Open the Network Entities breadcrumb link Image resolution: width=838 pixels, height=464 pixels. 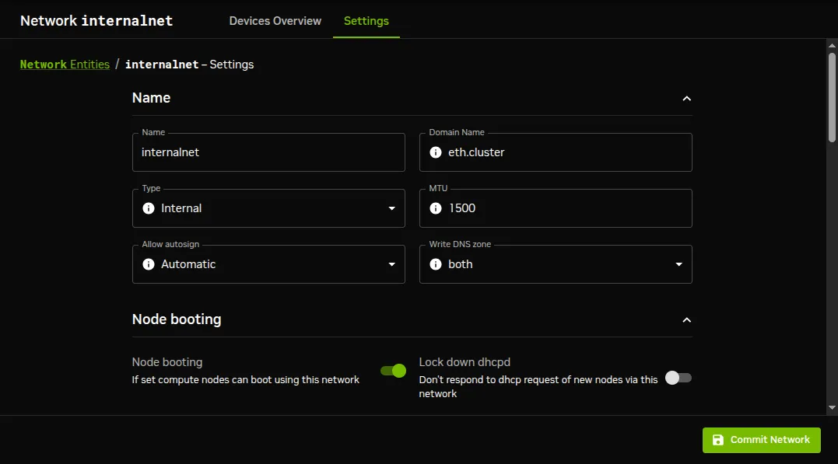65,65
